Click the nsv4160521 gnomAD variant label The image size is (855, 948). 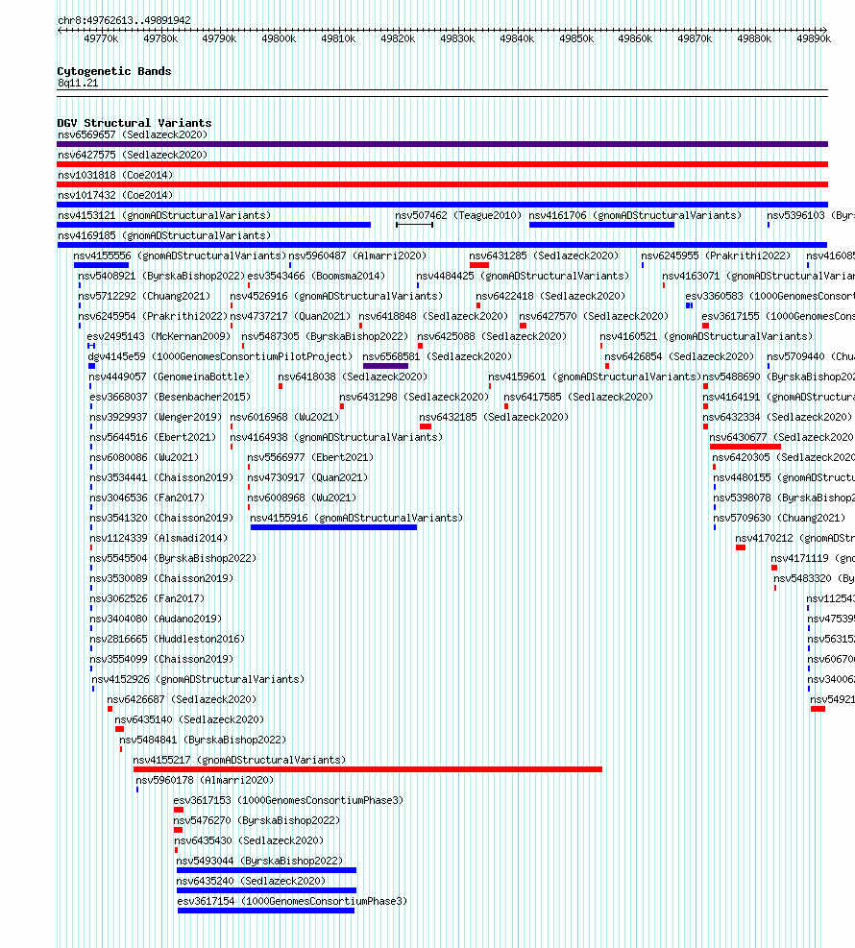tap(706, 336)
